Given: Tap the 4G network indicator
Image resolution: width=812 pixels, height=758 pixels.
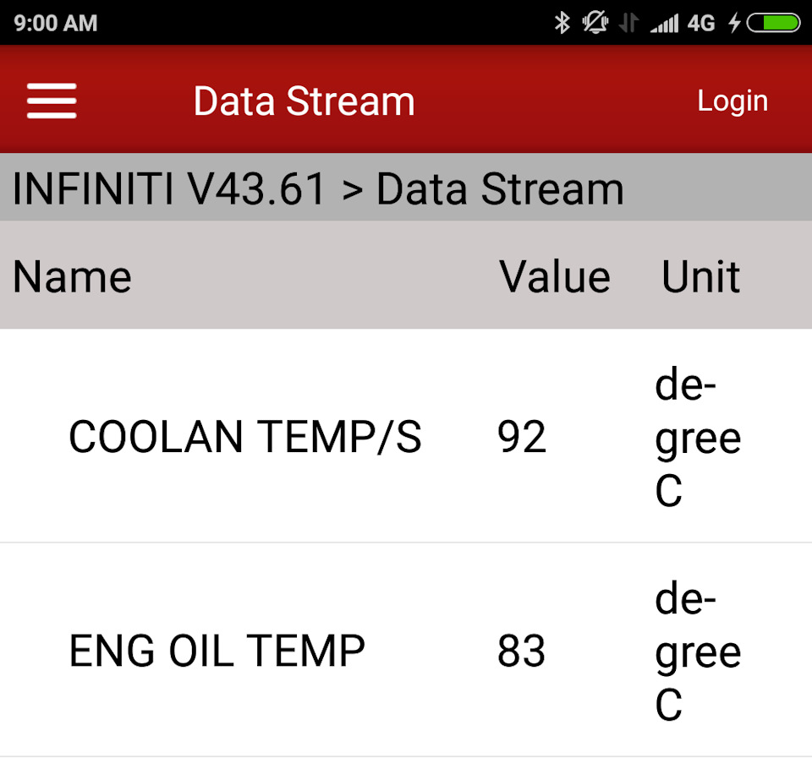Looking at the screenshot, I should [701, 24].
